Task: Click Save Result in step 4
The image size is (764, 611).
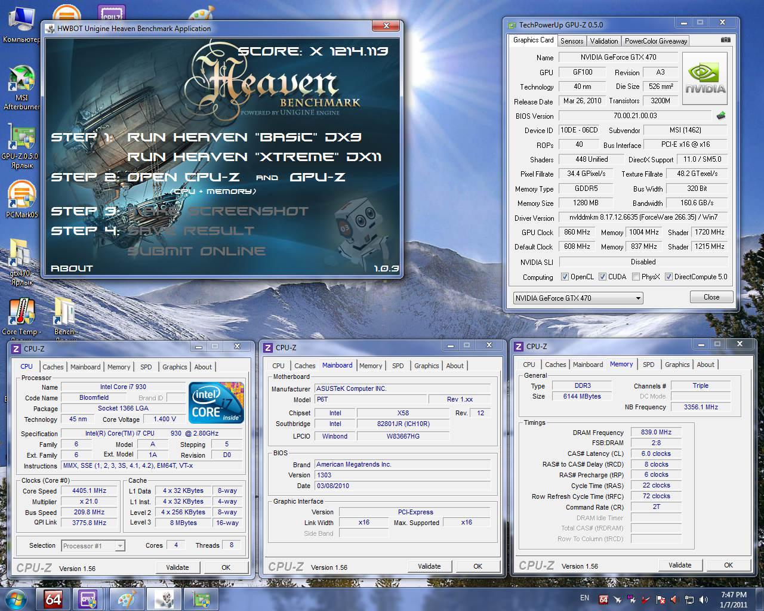Action: pos(190,230)
